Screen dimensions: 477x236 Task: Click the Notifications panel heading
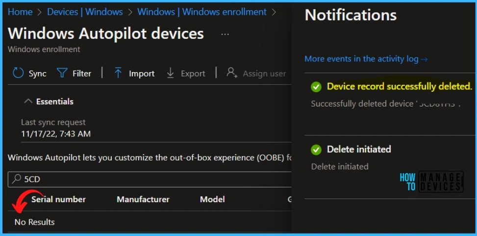351,15
